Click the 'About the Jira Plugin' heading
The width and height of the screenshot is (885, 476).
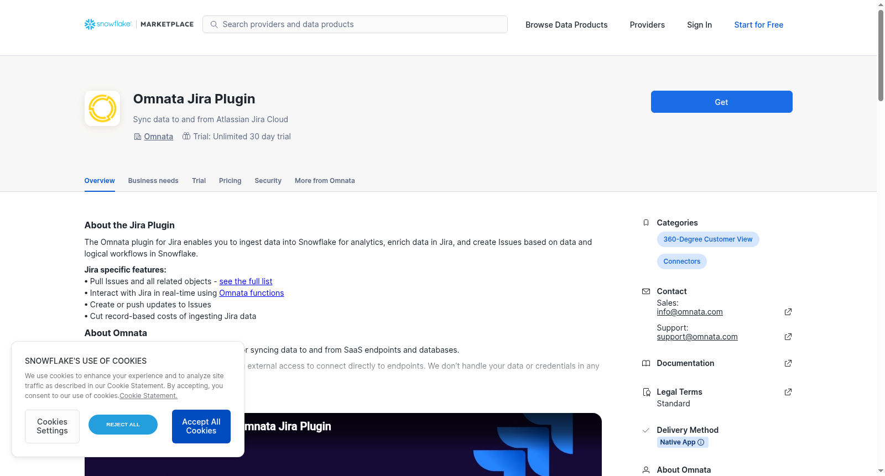pyautogui.click(x=129, y=225)
